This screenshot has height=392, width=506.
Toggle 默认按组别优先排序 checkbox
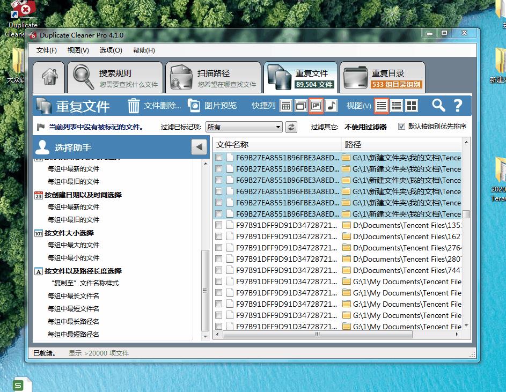401,127
